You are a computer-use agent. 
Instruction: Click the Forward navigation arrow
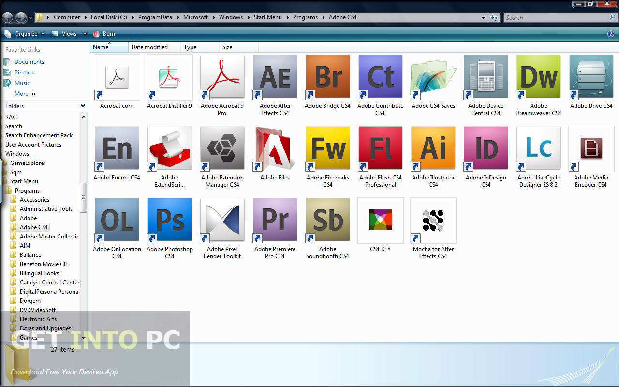coord(21,17)
